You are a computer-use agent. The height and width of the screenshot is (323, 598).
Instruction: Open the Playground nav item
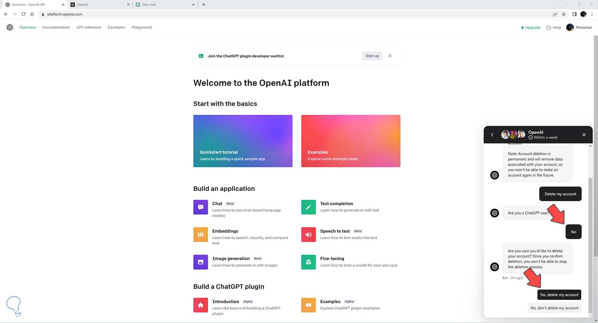(142, 27)
